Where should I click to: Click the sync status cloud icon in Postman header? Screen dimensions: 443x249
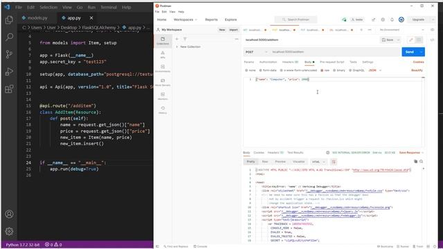point(344,19)
